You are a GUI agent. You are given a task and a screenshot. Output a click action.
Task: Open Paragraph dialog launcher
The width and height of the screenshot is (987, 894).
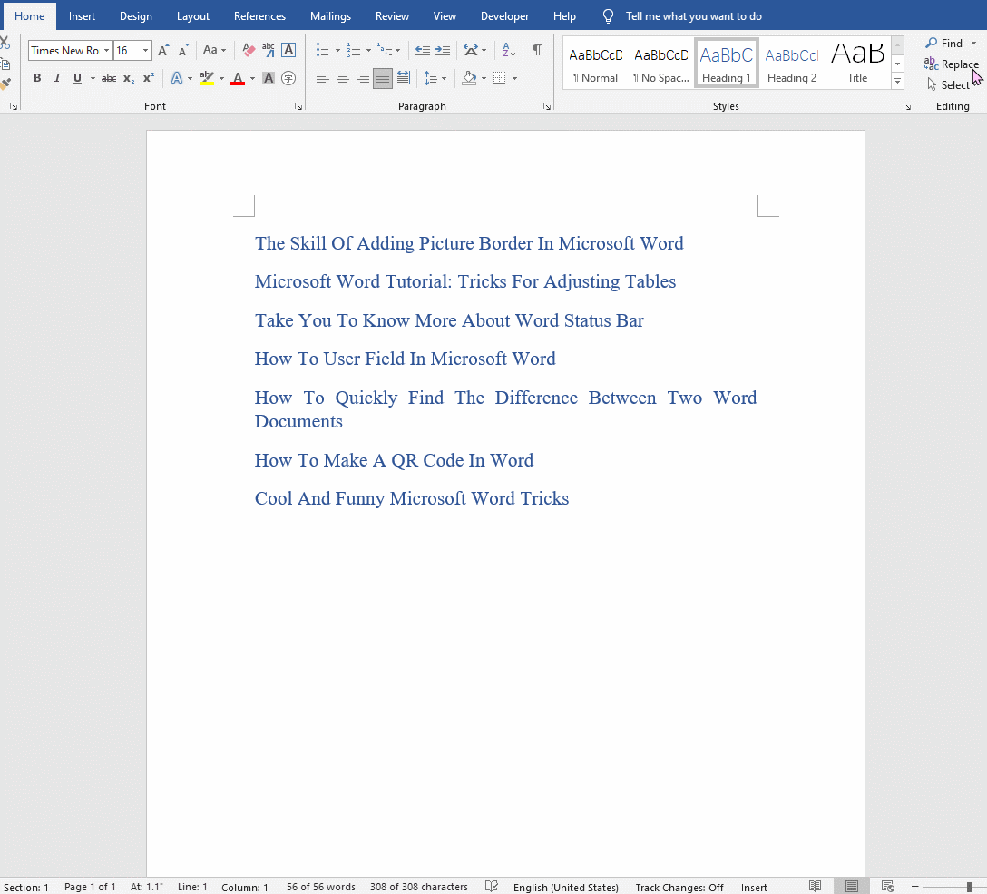547,106
